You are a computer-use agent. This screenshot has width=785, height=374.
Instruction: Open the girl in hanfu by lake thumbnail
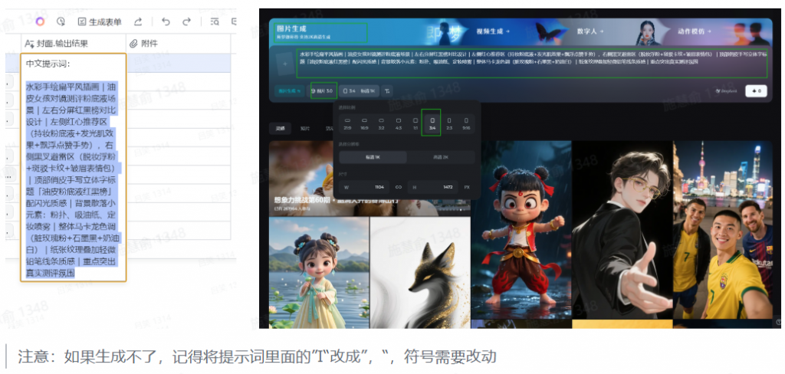pos(318,272)
